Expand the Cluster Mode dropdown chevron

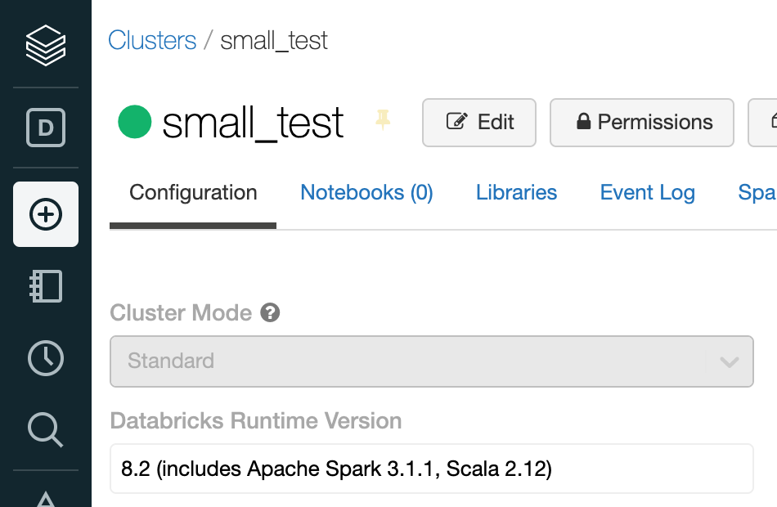tap(730, 361)
